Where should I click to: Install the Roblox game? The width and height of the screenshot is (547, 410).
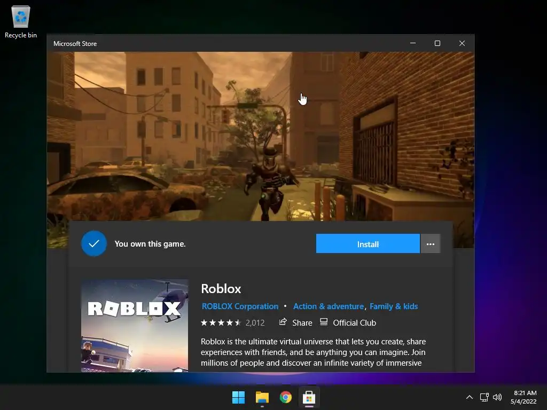point(368,243)
